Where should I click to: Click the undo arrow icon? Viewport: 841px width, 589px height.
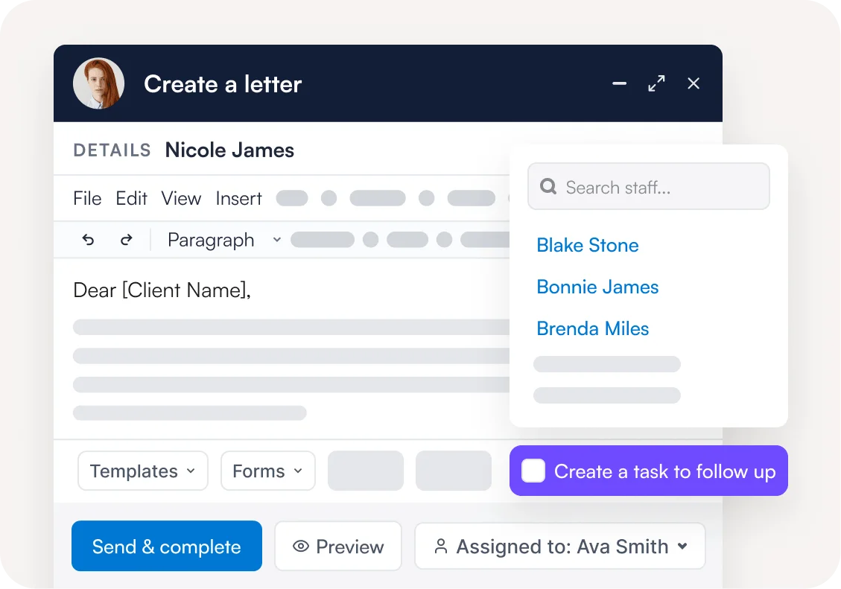88,240
